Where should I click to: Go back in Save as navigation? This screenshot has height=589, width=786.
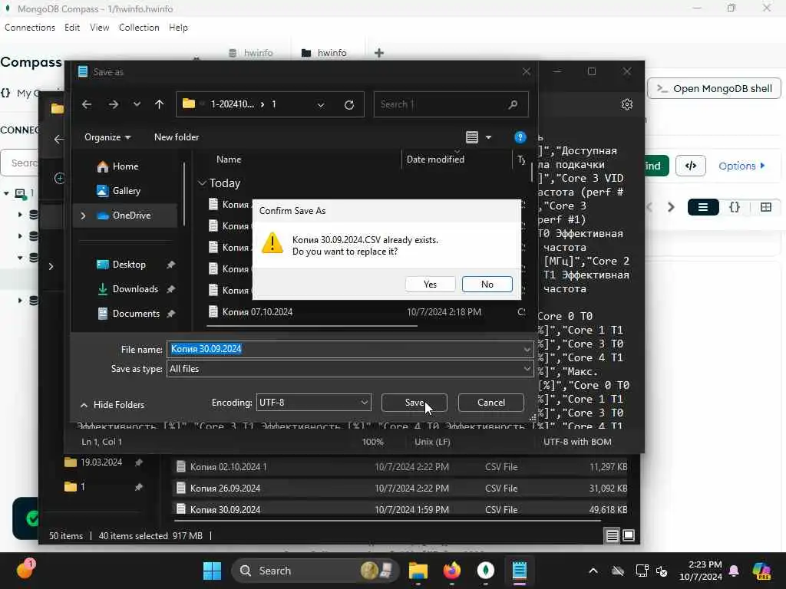[x=87, y=104]
